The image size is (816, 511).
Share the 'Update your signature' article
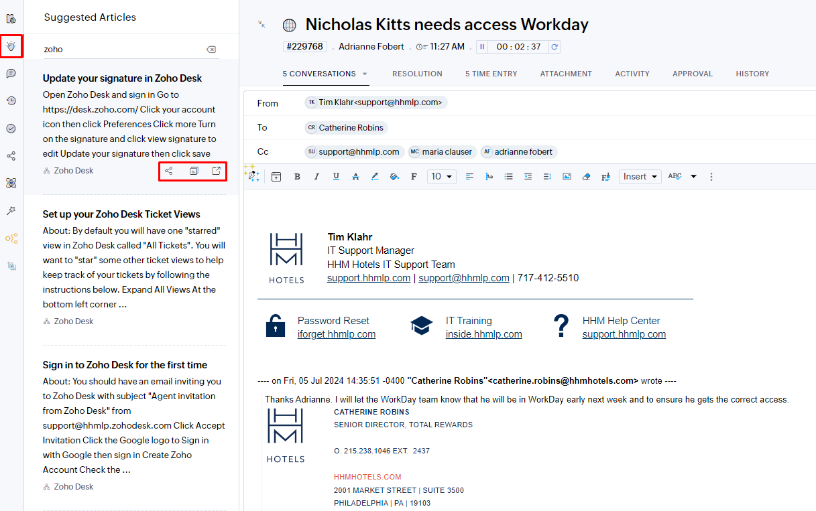pyautogui.click(x=169, y=171)
